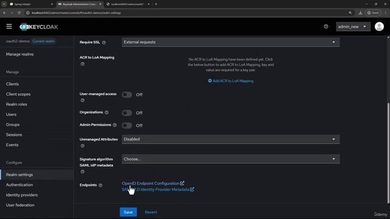Click the browser back arrow

(x=4, y=13)
